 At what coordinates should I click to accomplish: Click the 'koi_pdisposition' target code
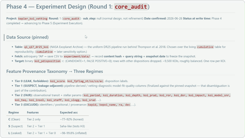click(47, 61)
